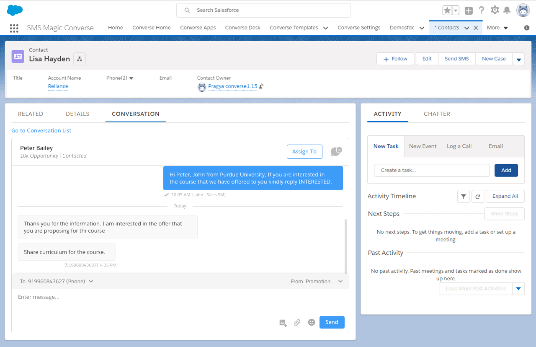Viewport: 536px width, 347px height.
Task: Open the More navigation dropdown
Action: [x=497, y=28]
